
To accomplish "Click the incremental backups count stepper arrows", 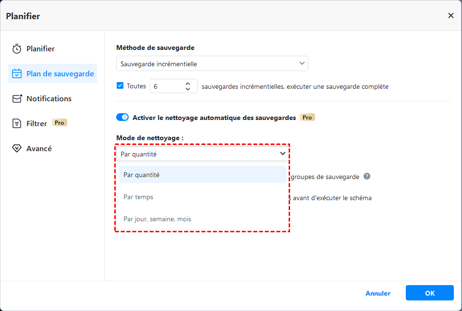I will [188, 86].
